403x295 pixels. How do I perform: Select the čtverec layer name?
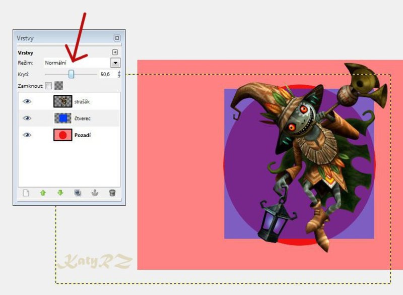coord(83,119)
